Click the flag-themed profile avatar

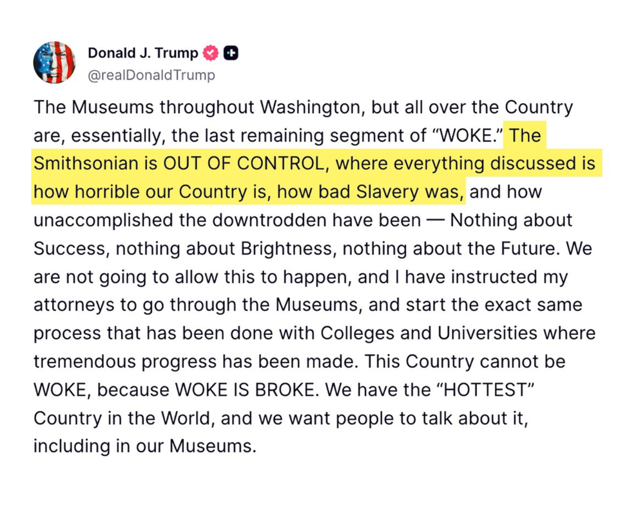[x=54, y=62]
